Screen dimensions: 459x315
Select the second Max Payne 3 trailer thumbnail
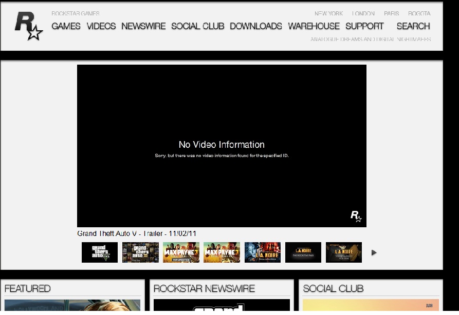click(x=222, y=252)
